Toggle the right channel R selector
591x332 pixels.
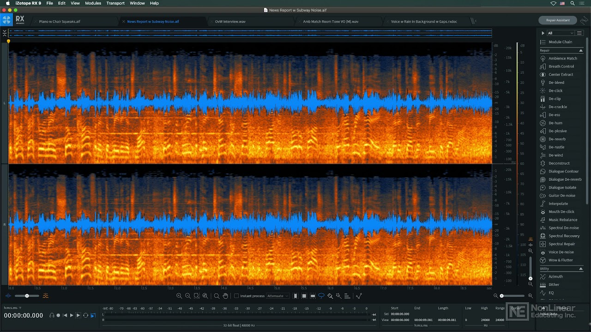pos(5,225)
